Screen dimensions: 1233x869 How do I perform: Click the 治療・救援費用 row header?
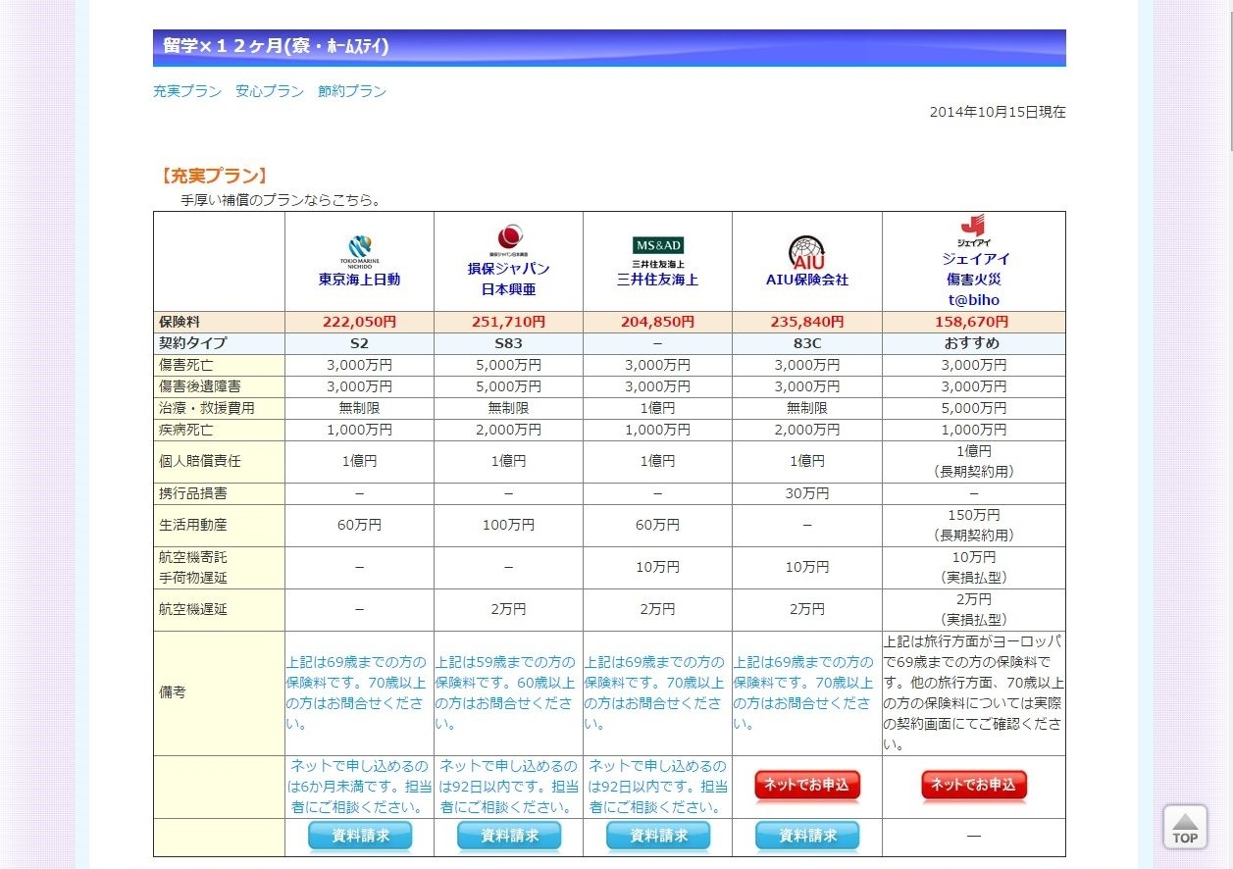[219, 408]
